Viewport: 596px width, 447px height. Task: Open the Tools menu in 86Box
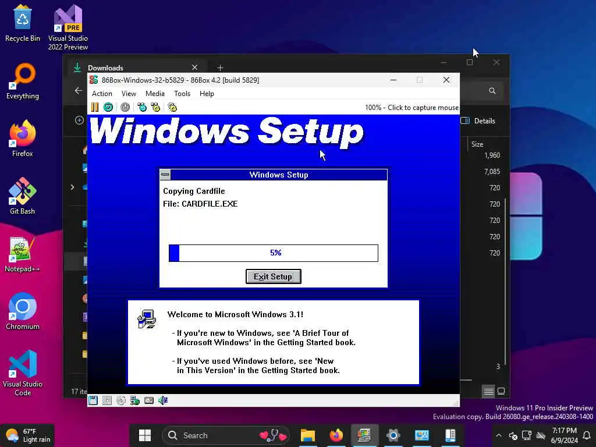coord(182,94)
